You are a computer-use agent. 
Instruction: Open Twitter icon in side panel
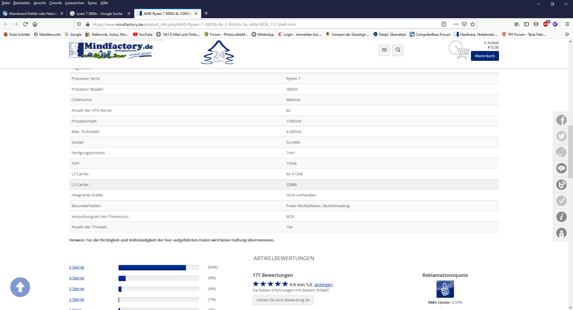pyautogui.click(x=561, y=136)
